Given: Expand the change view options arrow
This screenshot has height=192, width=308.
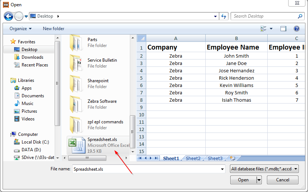Looking at the screenshot, I should 271,29.
